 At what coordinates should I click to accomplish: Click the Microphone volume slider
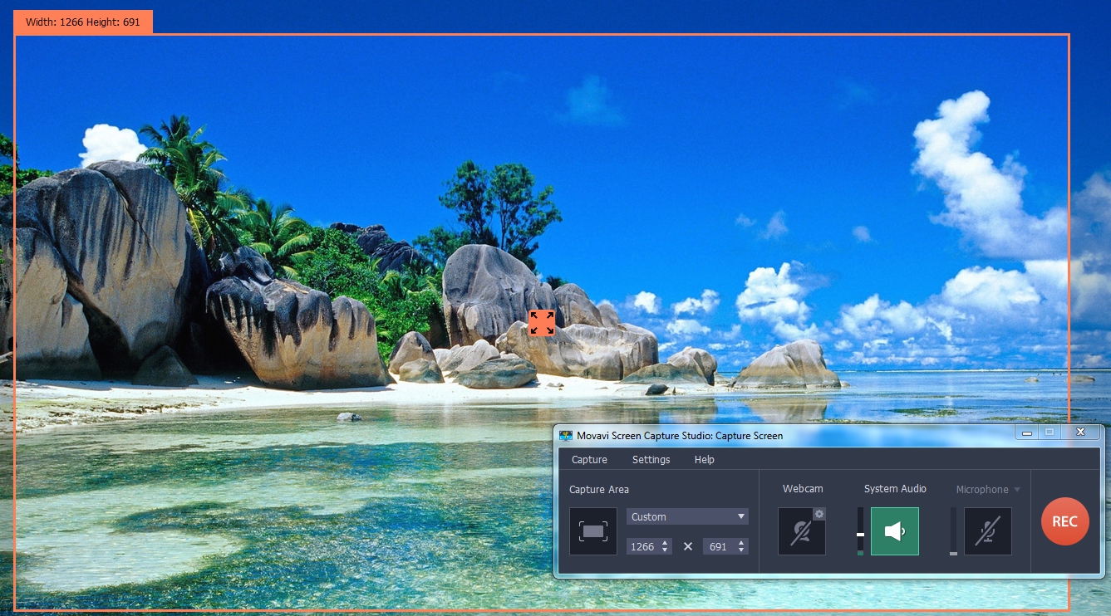click(x=953, y=531)
